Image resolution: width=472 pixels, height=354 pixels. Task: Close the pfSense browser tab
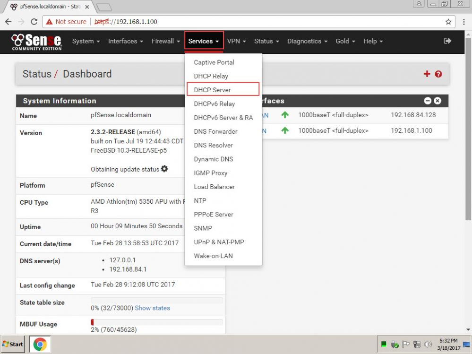coord(87,7)
